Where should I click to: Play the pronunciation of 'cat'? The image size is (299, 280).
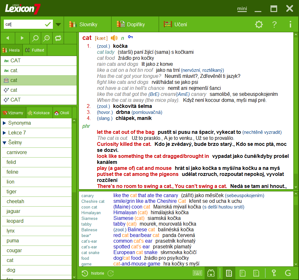click(x=114, y=38)
